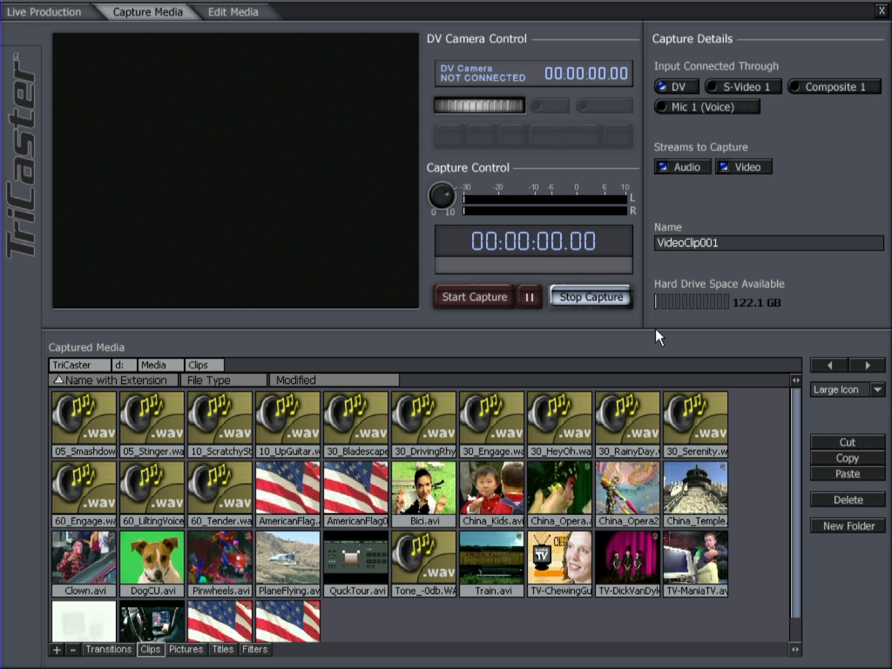Screen dimensions: 892x669
Task: Select China_Temple clip thumbnail
Action: click(696, 494)
